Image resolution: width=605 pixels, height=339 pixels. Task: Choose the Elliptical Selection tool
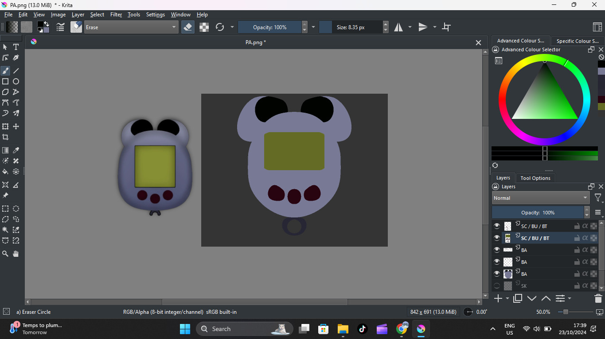coord(16,209)
